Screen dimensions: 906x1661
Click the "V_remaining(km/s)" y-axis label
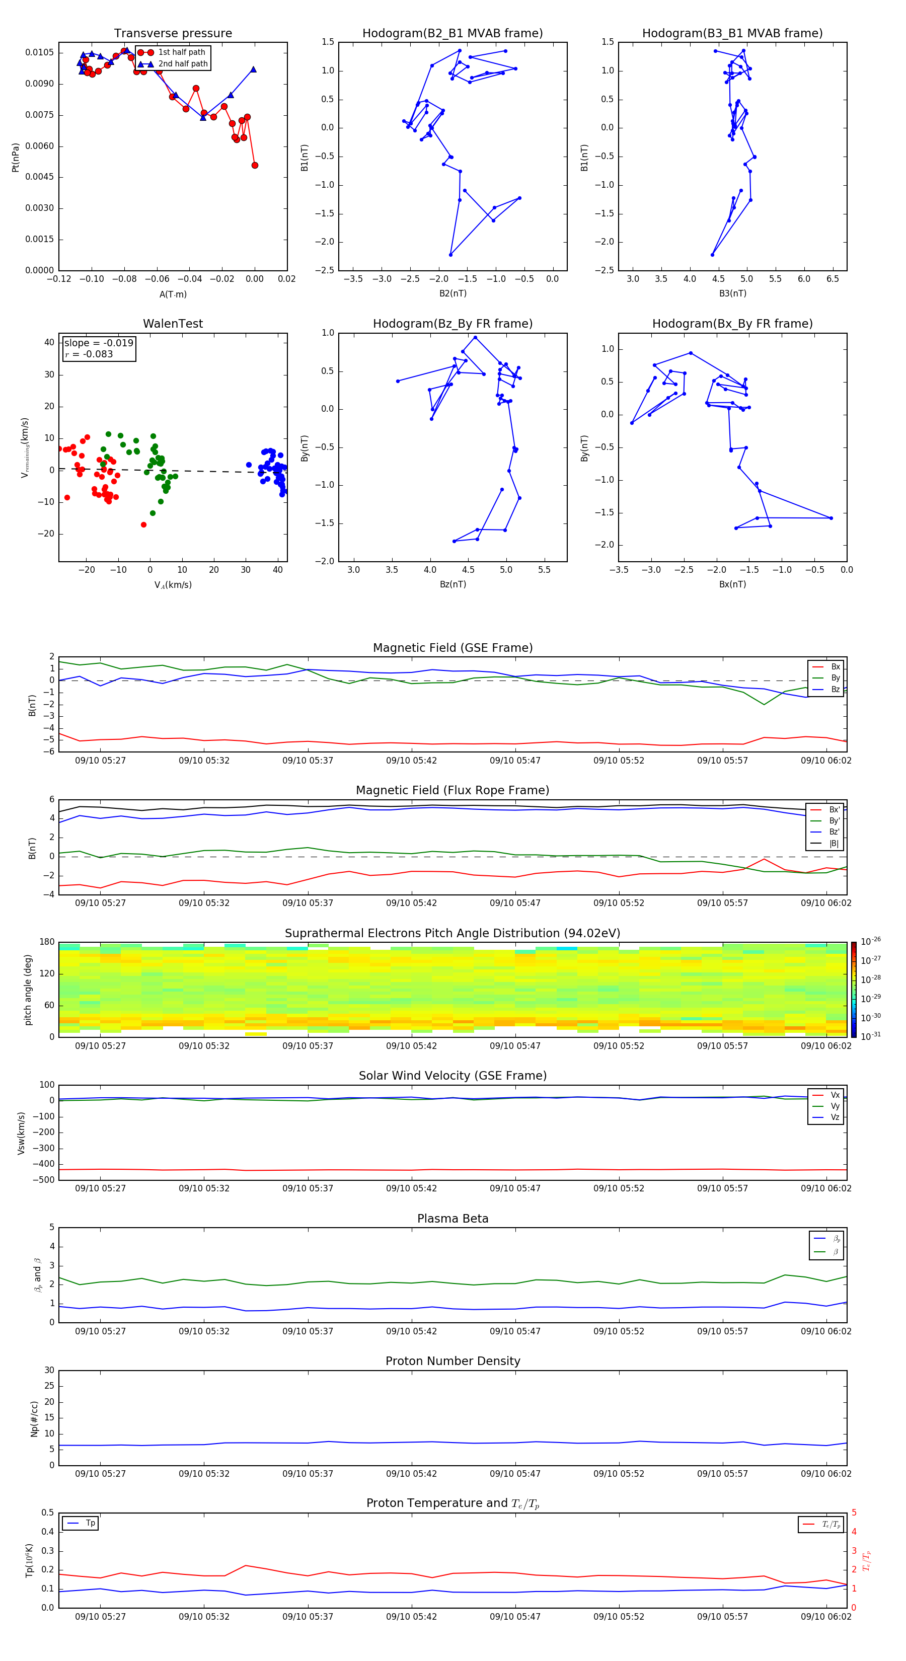25,447
